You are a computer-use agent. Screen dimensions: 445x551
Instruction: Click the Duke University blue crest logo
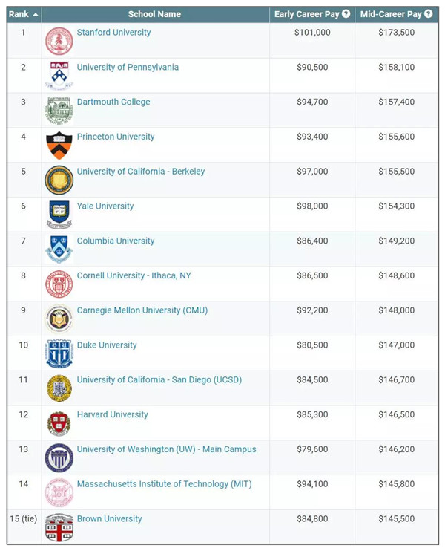[59, 353]
